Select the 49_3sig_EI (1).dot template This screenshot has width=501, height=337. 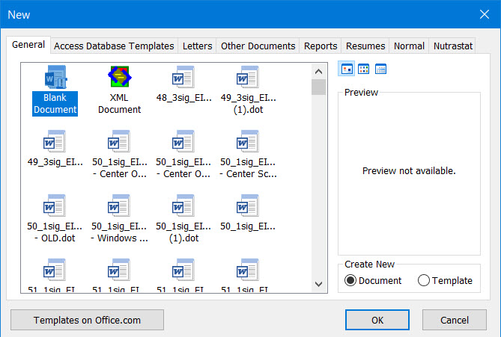coord(248,90)
